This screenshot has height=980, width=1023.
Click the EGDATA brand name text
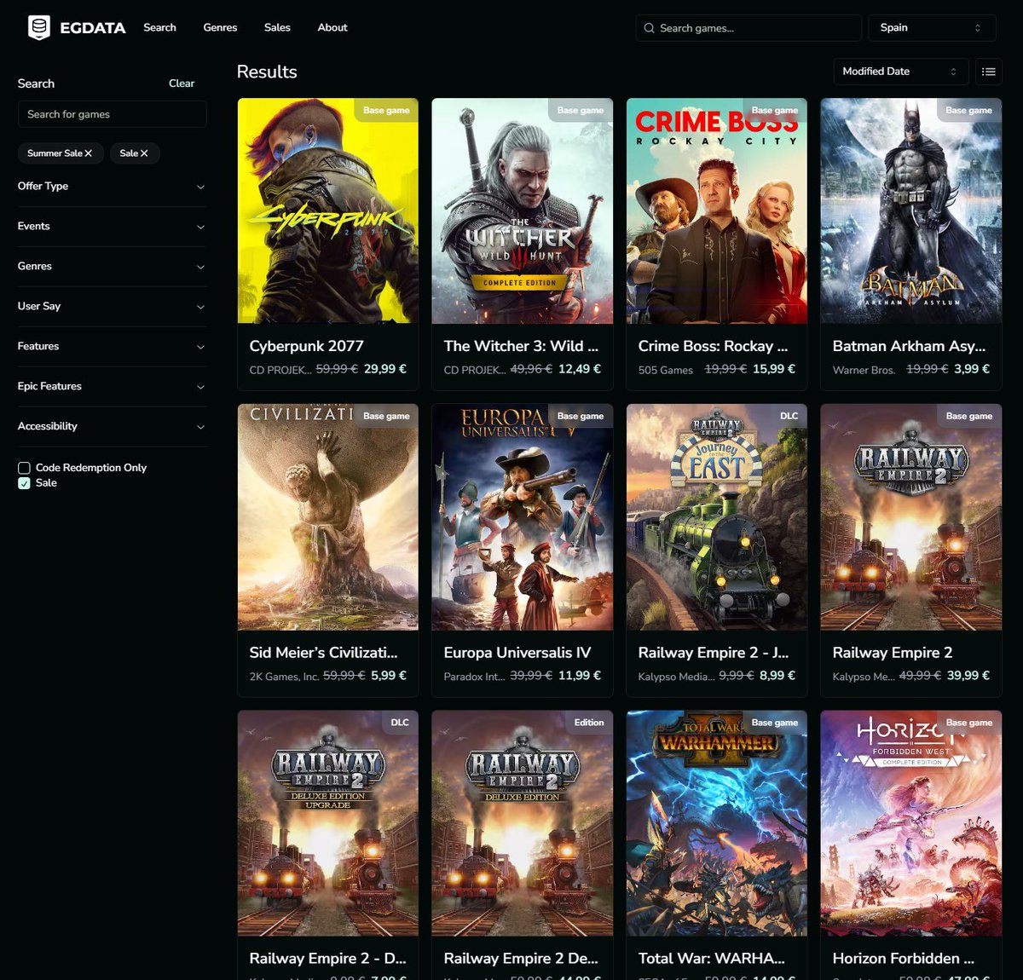tap(93, 28)
